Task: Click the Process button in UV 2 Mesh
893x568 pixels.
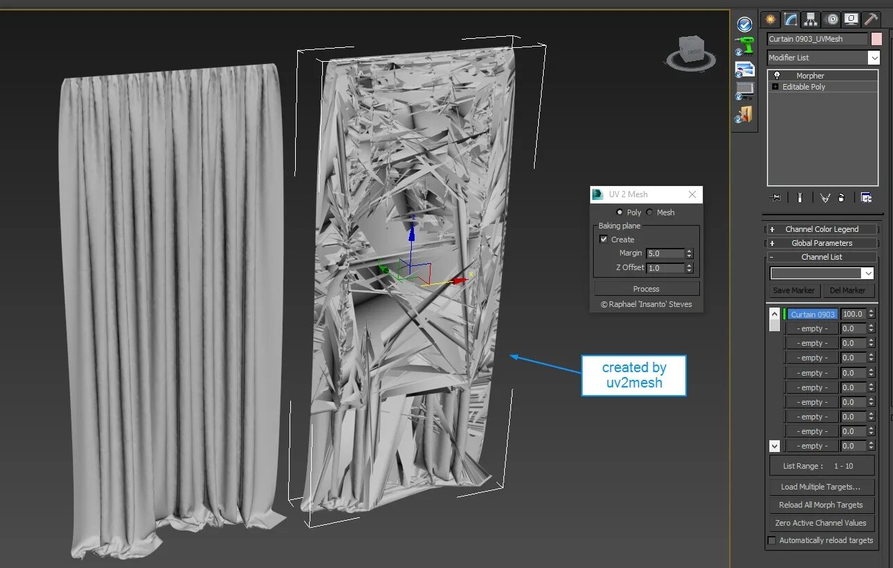Action: (x=646, y=288)
